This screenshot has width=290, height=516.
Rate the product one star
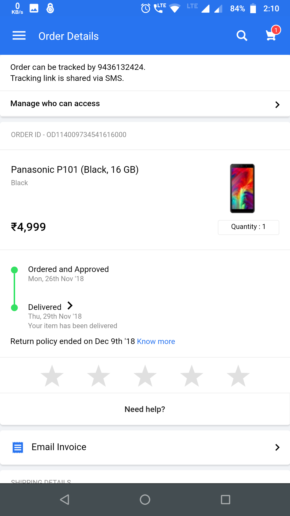click(52, 376)
